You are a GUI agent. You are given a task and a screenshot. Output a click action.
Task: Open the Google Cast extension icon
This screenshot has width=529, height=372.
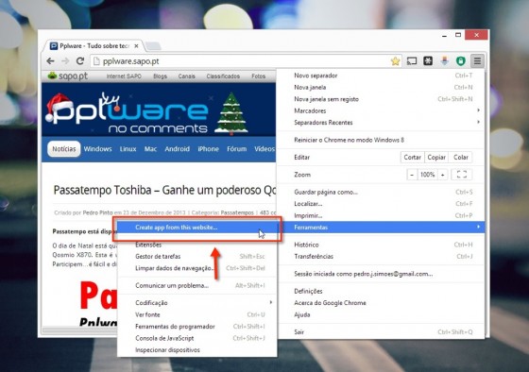pyautogui.click(x=412, y=61)
